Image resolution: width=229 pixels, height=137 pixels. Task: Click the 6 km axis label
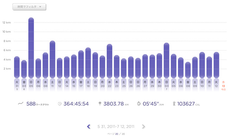coord(7,50)
